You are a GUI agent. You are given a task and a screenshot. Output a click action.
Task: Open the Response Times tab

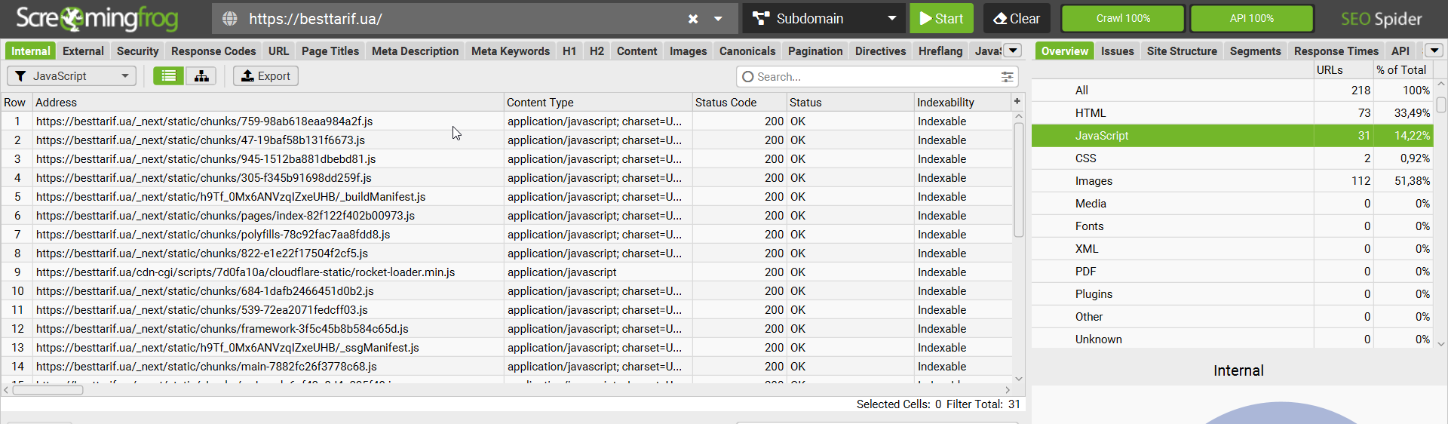1336,51
